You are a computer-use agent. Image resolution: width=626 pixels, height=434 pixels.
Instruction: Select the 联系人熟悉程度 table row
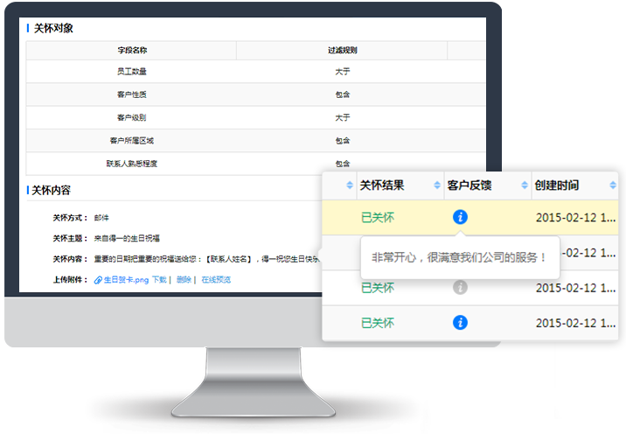[x=131, y=163]
